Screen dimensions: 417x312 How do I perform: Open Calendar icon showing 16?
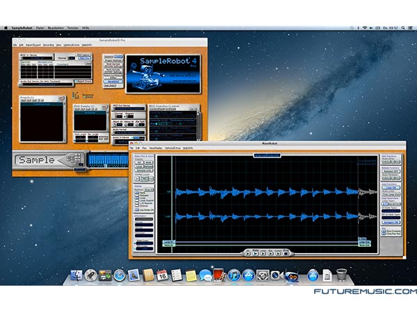[162, 275]
